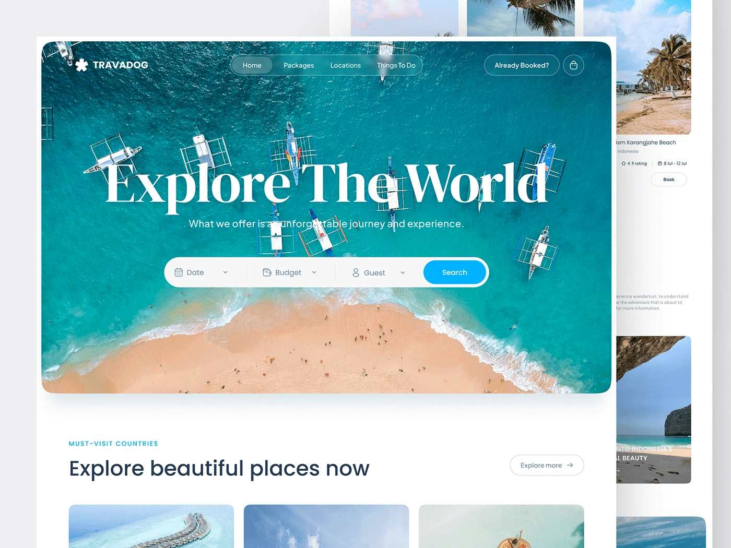This screenshot has height=548, width=731.
Task: Expand the Date dropdown chevron
Action: tap(226, 272)
